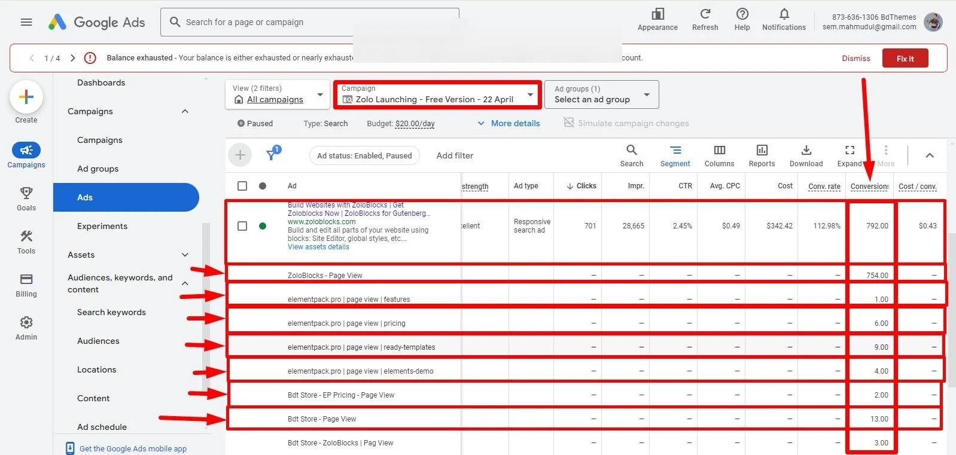View Notifications bell

point(784,19)
